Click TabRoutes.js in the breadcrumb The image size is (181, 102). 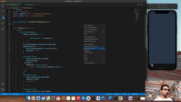click(27, 8)
